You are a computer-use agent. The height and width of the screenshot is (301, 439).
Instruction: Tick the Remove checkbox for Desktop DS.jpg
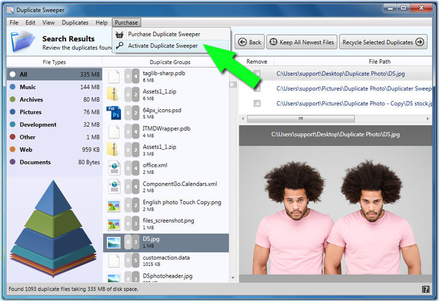tap(257, 74)
